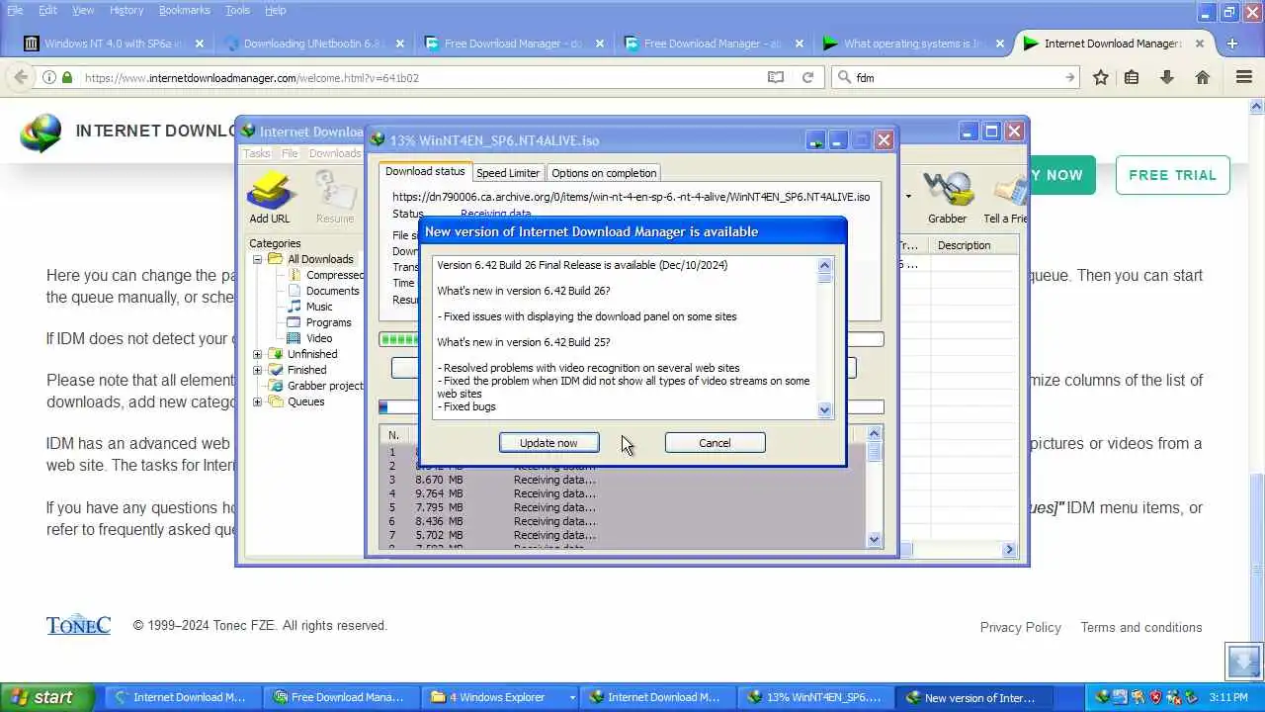Select the Compressed category
Screen dimensions: 1265x712
pos(335,275)
